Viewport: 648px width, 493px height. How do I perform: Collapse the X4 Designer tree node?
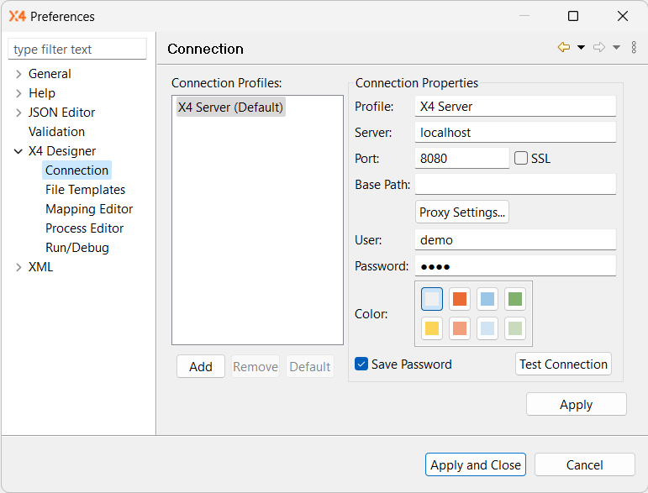(18, 151)
